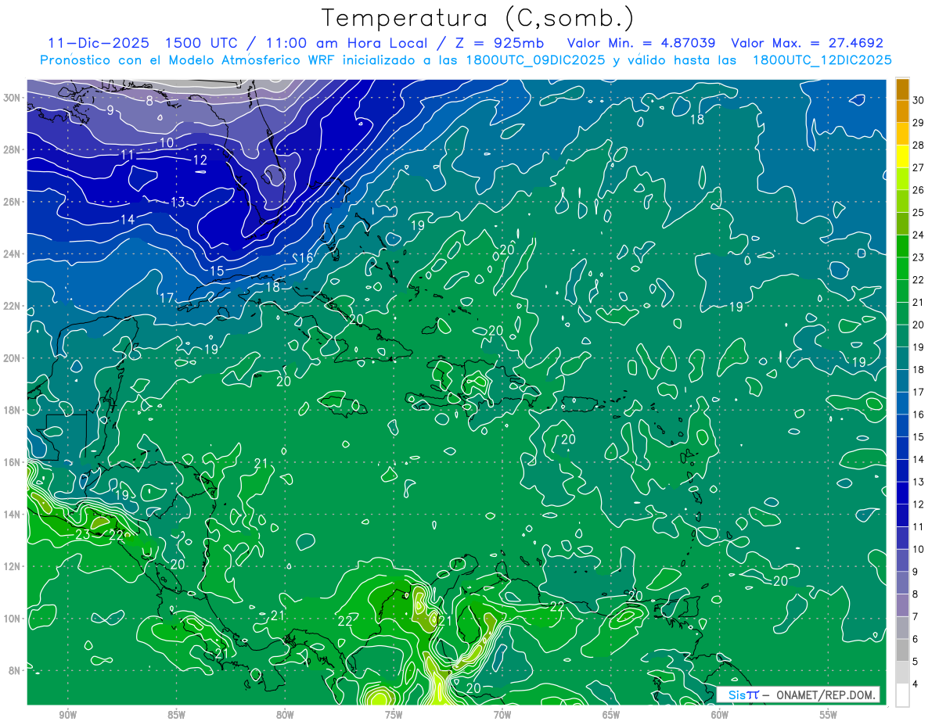
Task: Click the "ONAMET/REP.DOM." credit label
Action: [826, 694]
